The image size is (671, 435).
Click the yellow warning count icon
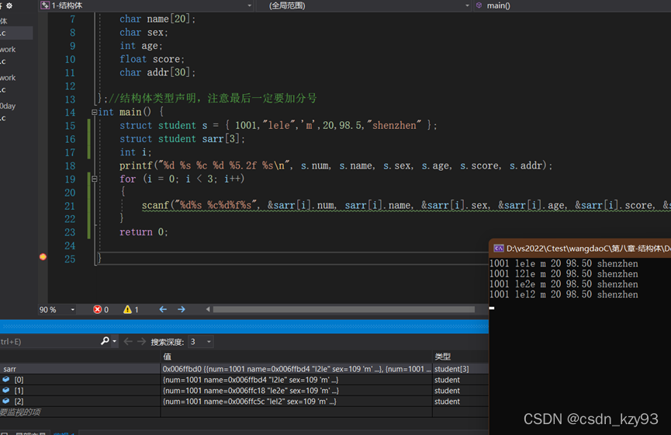pos(127,309)
